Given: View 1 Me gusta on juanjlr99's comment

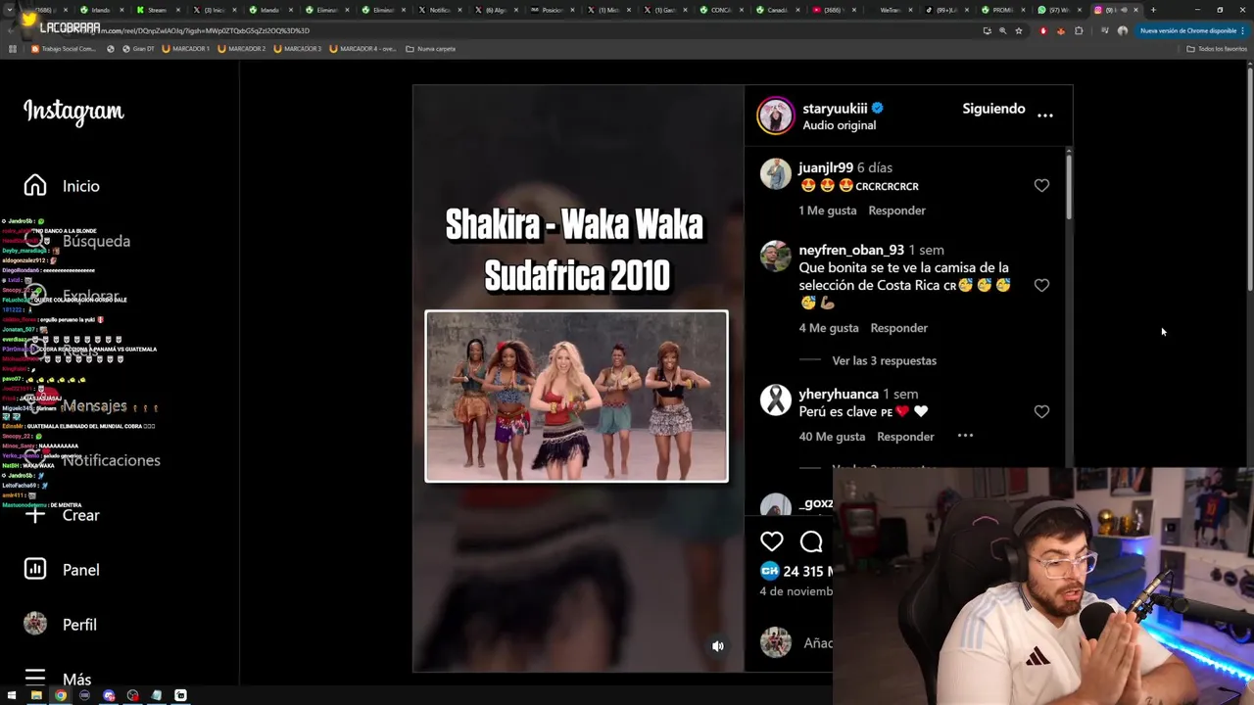Looking at the screenshot, I should pos(828,211).
